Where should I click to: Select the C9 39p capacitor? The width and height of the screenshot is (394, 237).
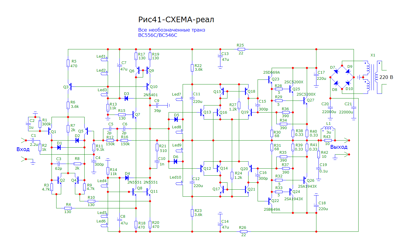(157, 105)
